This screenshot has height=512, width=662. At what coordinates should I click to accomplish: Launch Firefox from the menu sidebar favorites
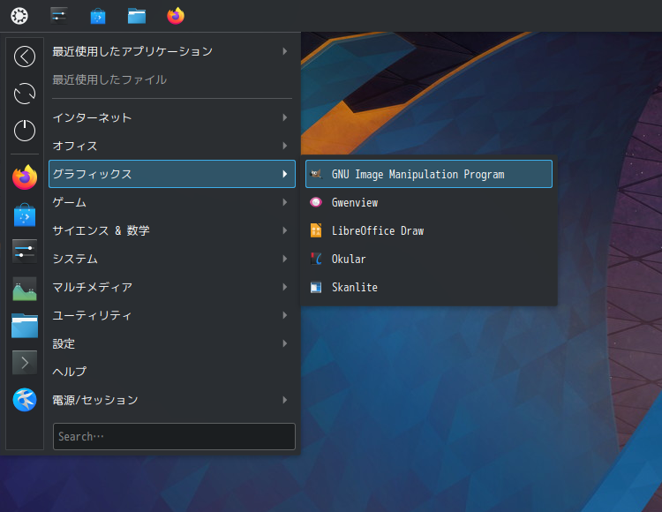point(25,177)
